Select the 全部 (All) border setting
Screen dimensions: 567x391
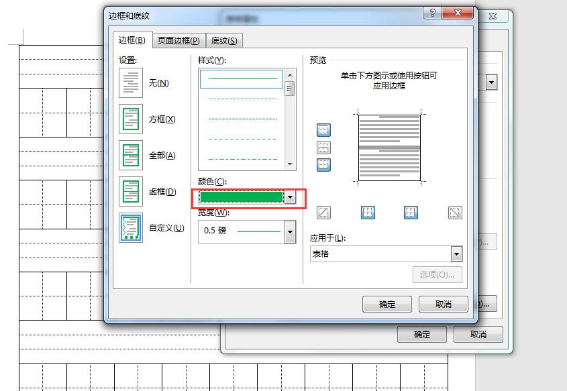coord(130,155)
